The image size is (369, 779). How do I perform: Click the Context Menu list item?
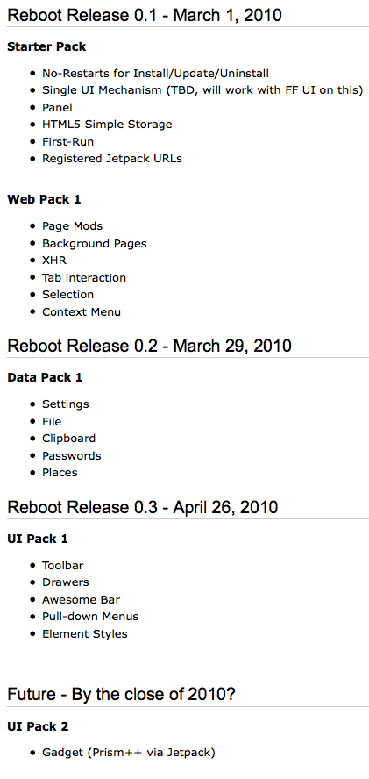(82, 312)
